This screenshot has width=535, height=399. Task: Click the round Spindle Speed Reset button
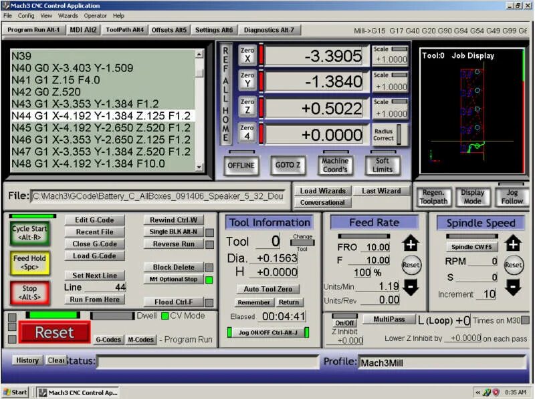coord(513,264)
